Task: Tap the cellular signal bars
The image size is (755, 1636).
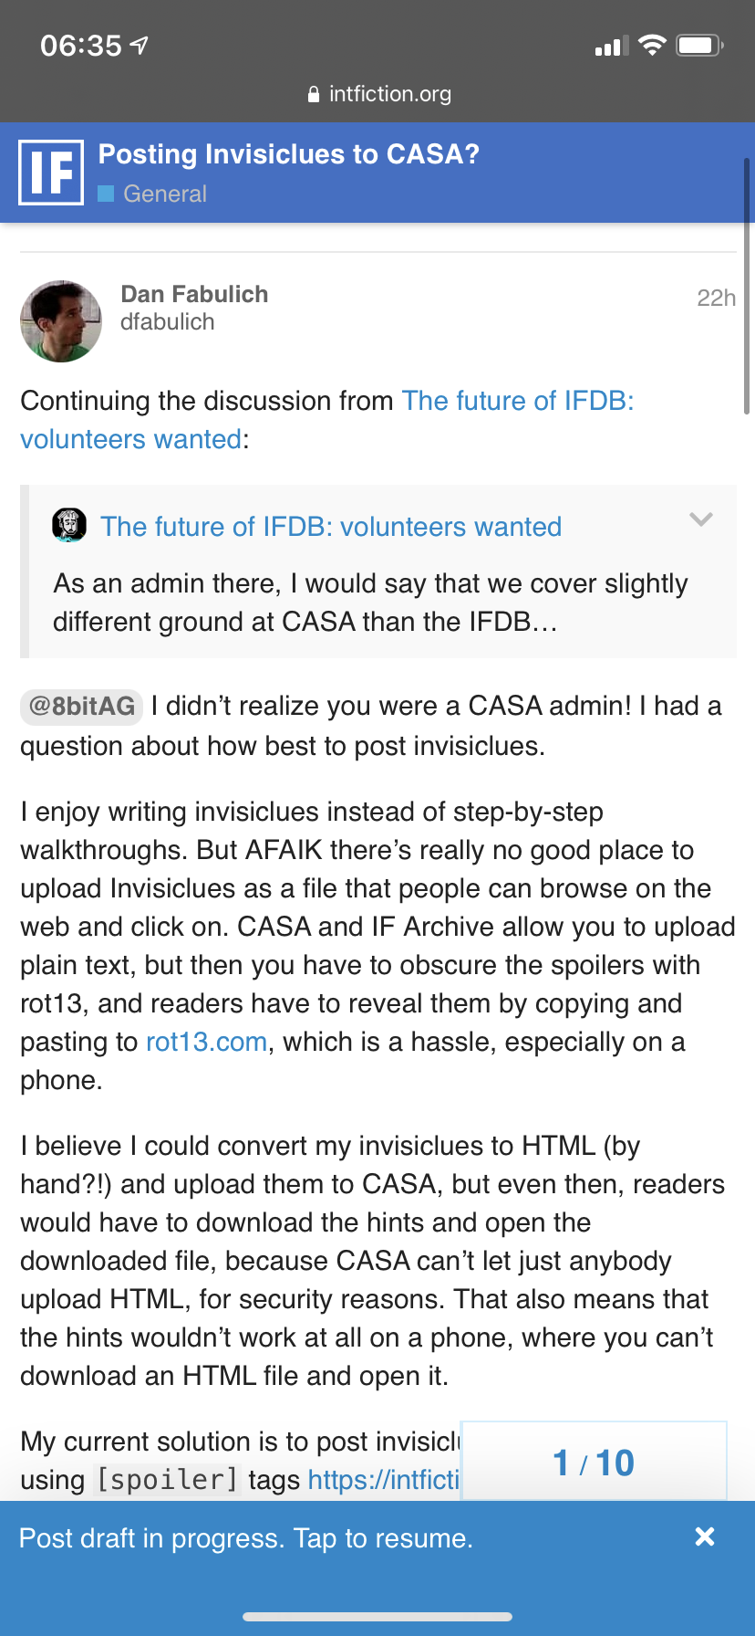Action: tap(612, 46)
